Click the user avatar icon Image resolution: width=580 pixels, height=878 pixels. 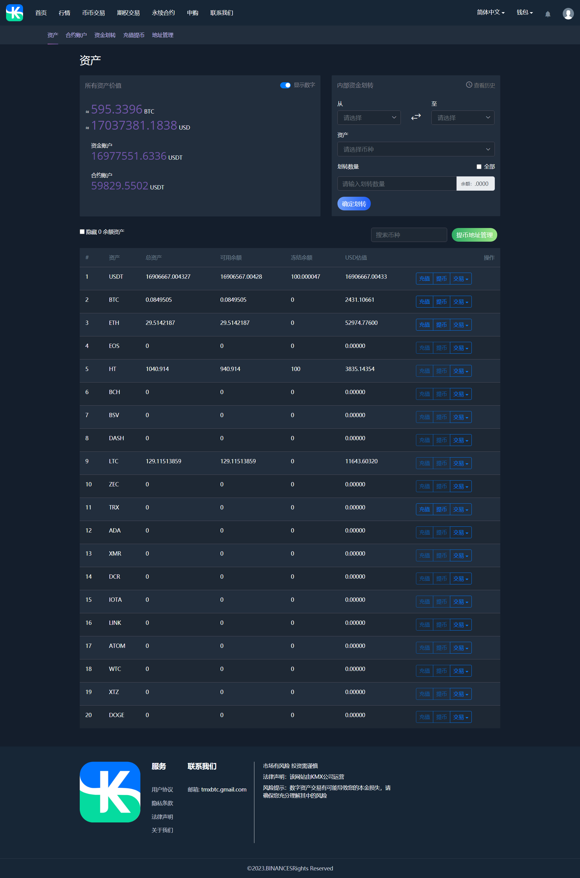[568, 14]
